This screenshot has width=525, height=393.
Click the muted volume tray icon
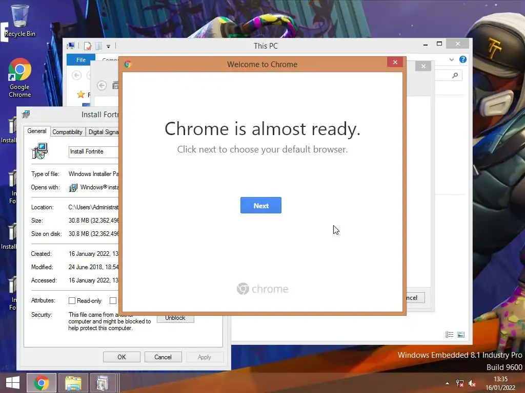click(472, 383)
